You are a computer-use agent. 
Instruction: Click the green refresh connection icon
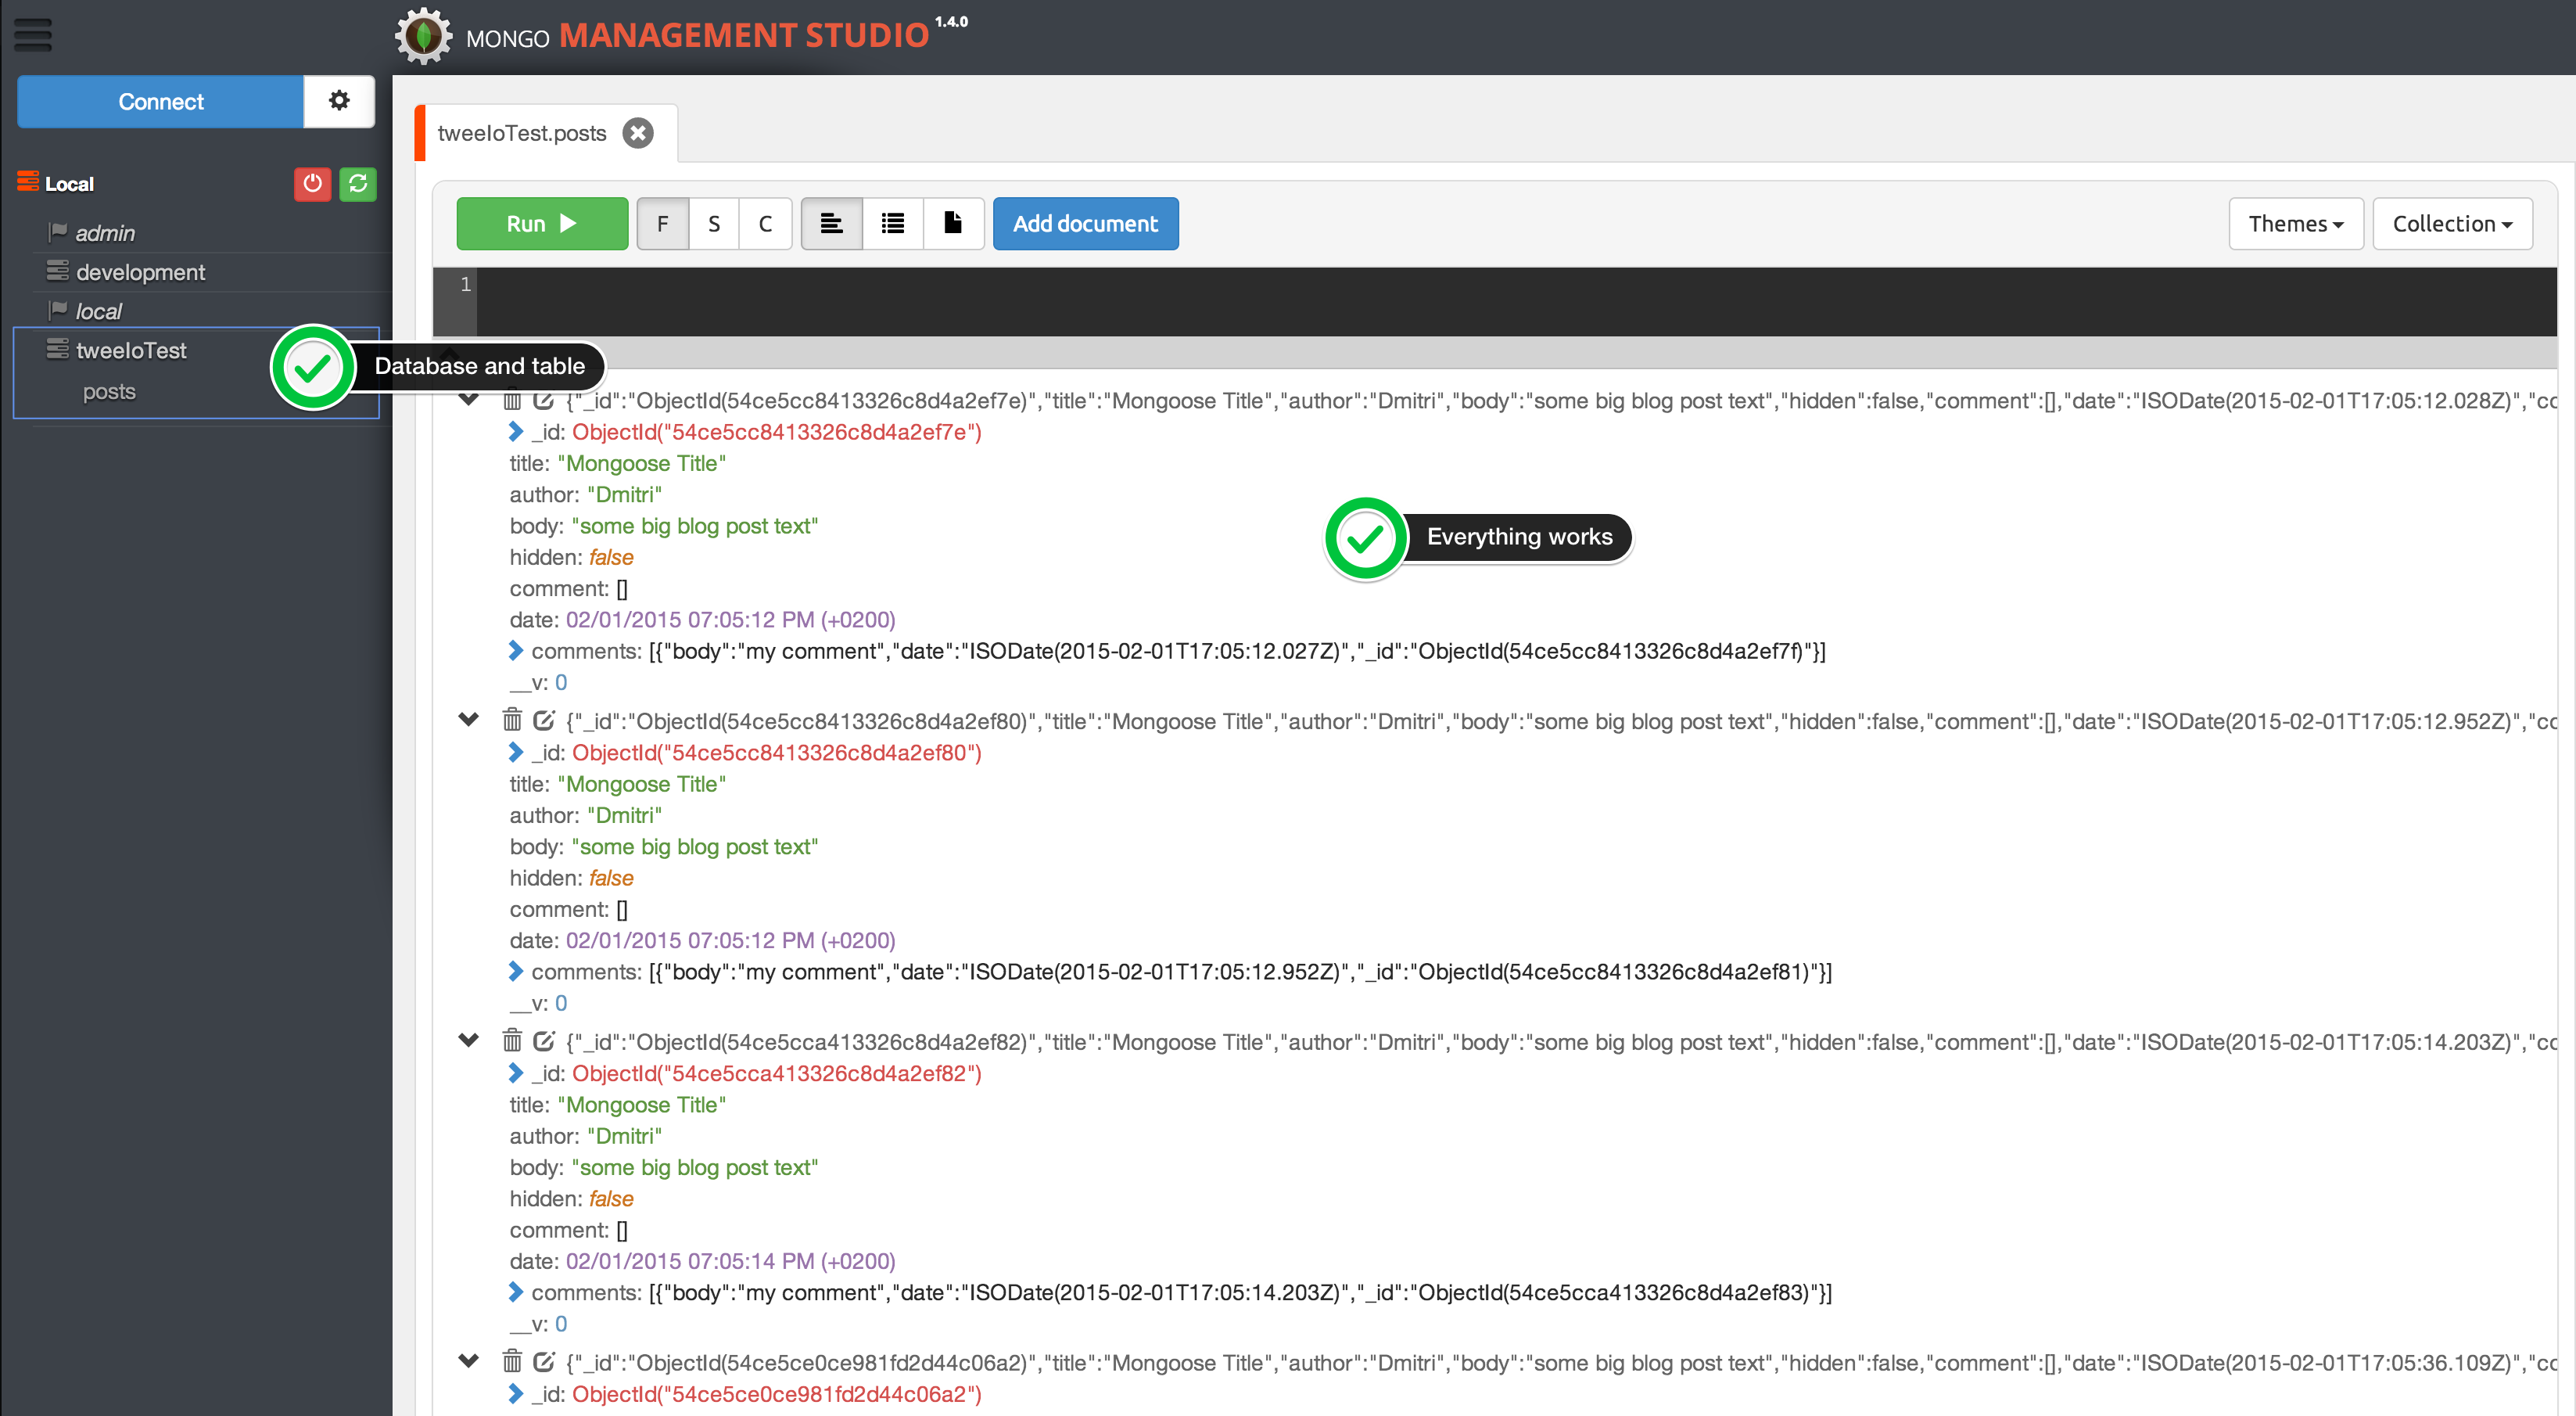pyautogui.click(x=358, y=183)
